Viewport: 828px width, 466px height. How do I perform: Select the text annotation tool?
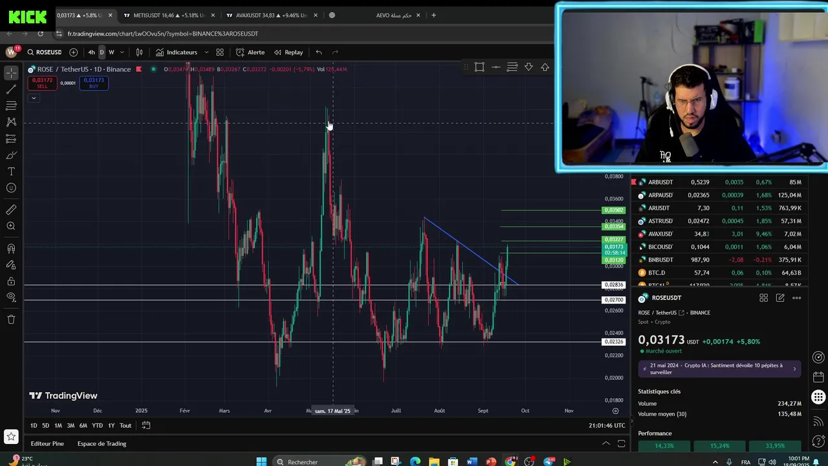click(x=11, y=172)
